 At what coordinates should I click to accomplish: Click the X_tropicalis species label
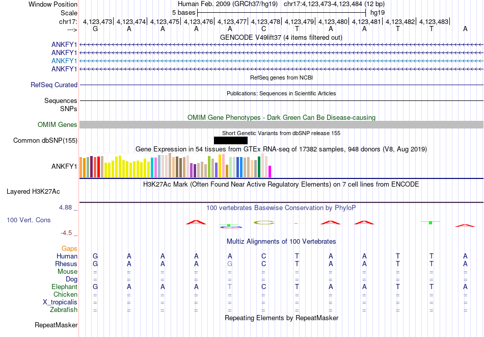pyautogui.click(x=60, y=302)
